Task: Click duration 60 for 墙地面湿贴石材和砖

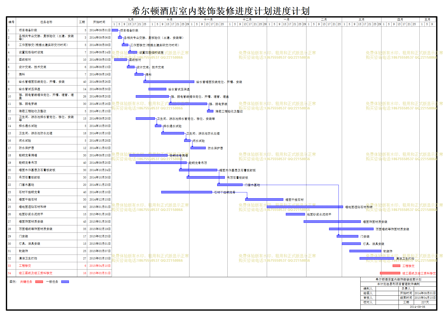Action: coord(85,207)
